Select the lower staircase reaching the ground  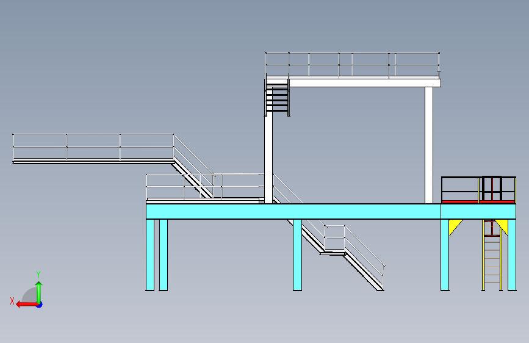tap(364, 272)
